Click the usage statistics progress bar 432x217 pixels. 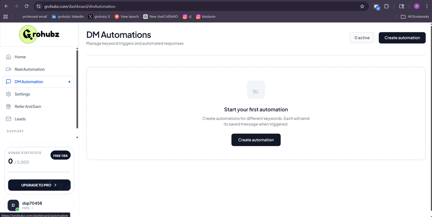[x=39, y=172]
